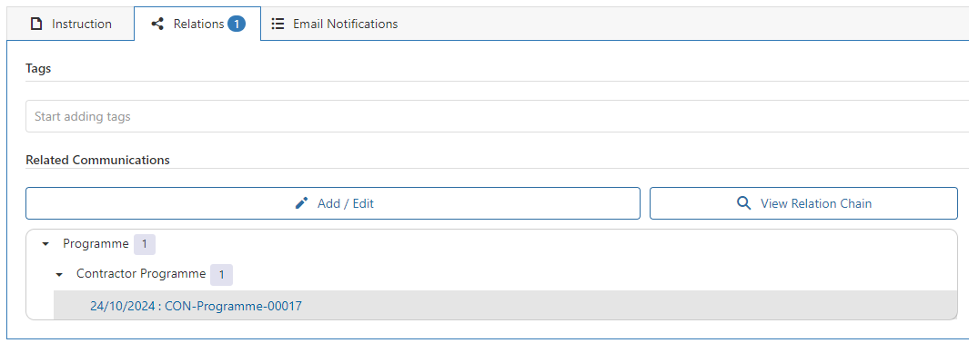Viewport: 969px width, 353px height.
Task: Click the pencil icon in Add / Edit
Action: point(301,203)
